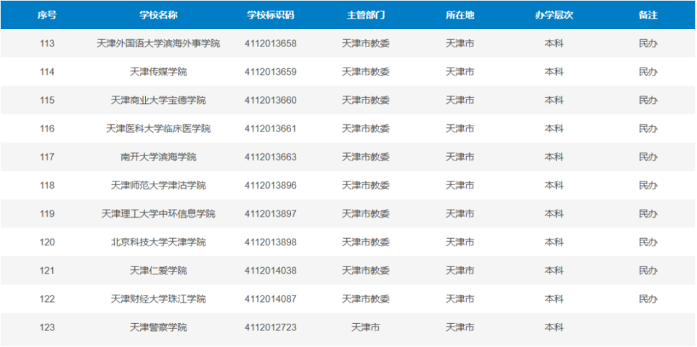Click school code 4112014087
The width and height of the screenshot is (697, 347).
(x=270, y=300)
